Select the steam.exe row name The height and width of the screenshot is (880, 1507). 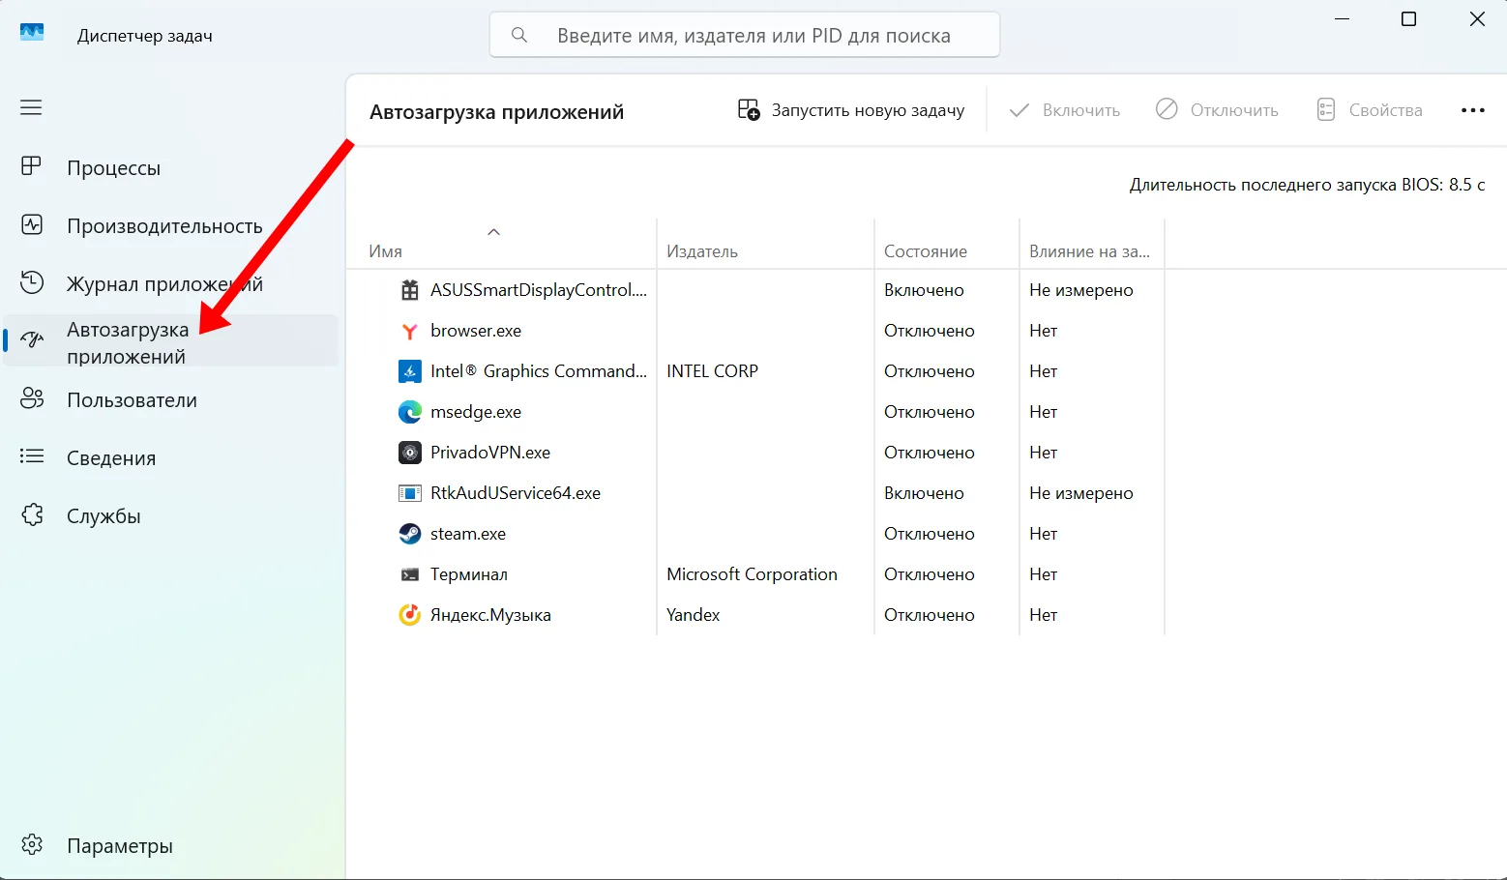coord(468,534)
